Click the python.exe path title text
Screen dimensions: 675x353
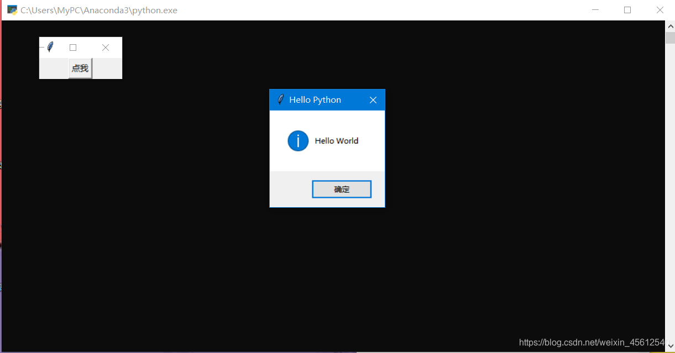pos(99,10)
